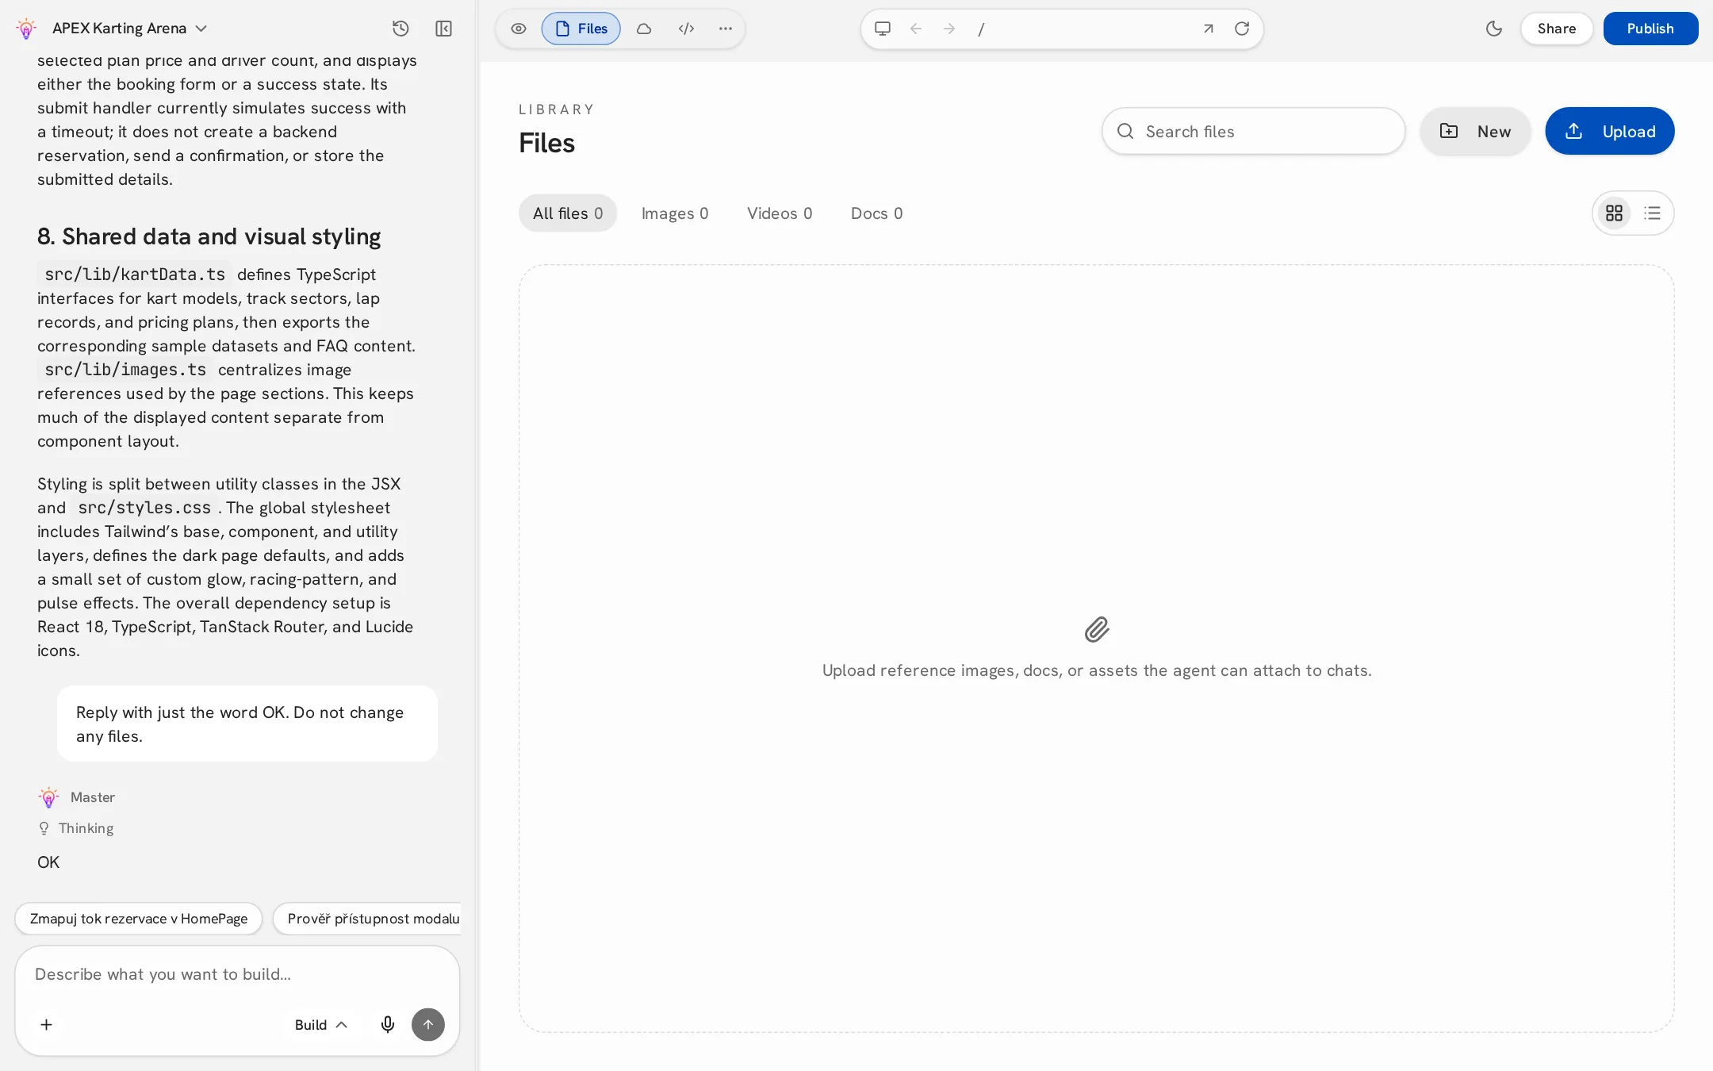Start voice input microphone
The width and height of the screenshot is (1713, 1071).
pyautogui.click(x=387, y=1024)
